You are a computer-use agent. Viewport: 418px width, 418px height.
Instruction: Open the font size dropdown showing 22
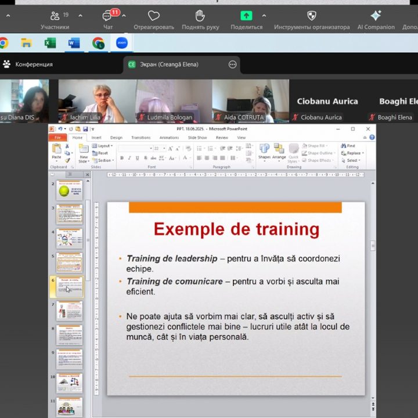(x=164, y=148)
